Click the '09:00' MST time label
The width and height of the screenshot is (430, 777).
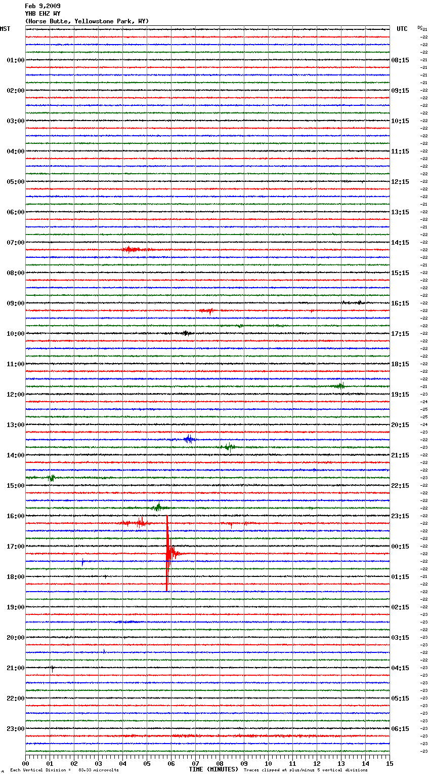coord(16,303)
